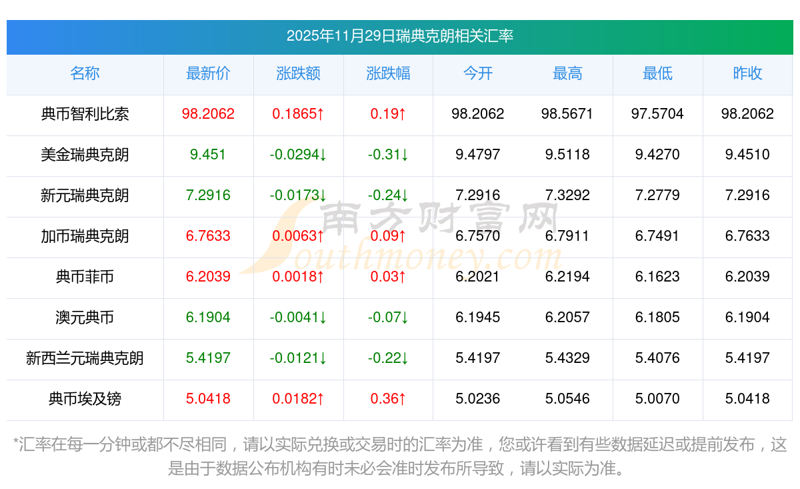Screen dimensions: 800x489
Task: Click change amount 0.0063↑
Action: pos(298,236)
